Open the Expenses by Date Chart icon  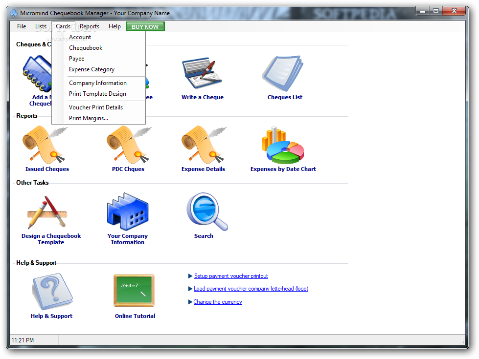(x=283, y=145)
